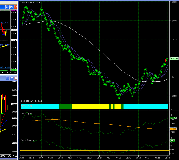
Task: Click the 08:25 time axis label
Action: (x=99, y=158)
